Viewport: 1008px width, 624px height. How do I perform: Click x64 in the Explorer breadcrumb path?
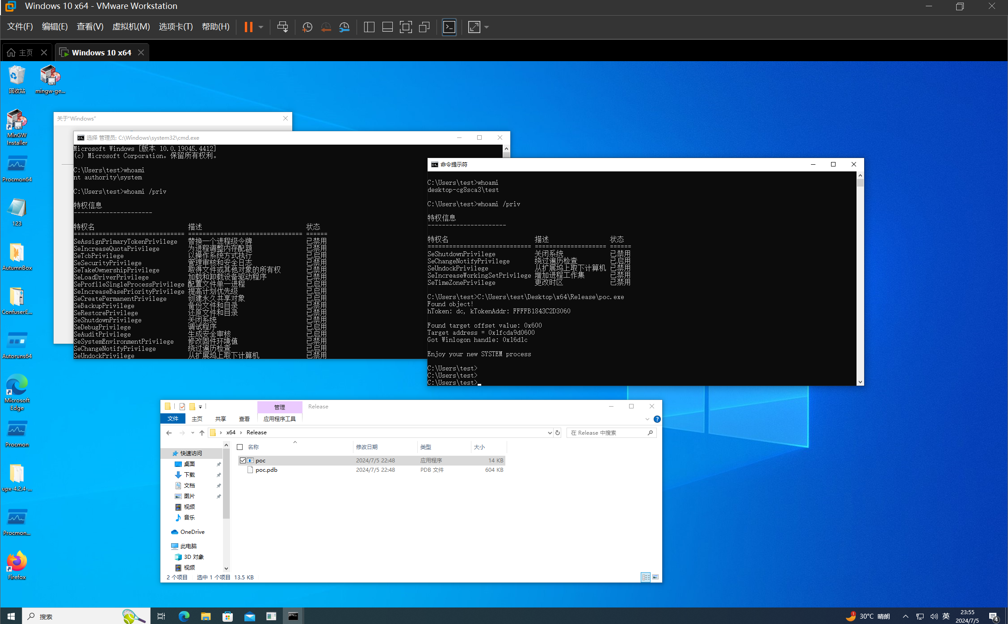pos(231,433)
